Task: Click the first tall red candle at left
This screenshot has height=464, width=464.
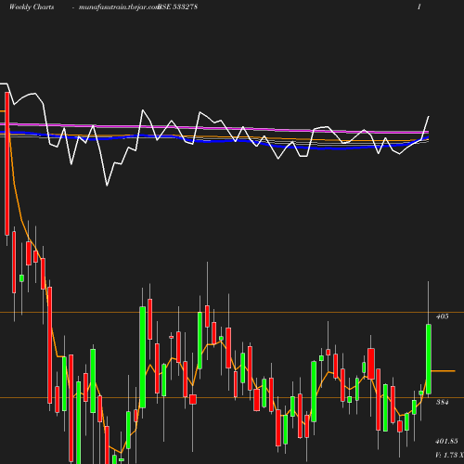Action: click(x=7, y=163)
